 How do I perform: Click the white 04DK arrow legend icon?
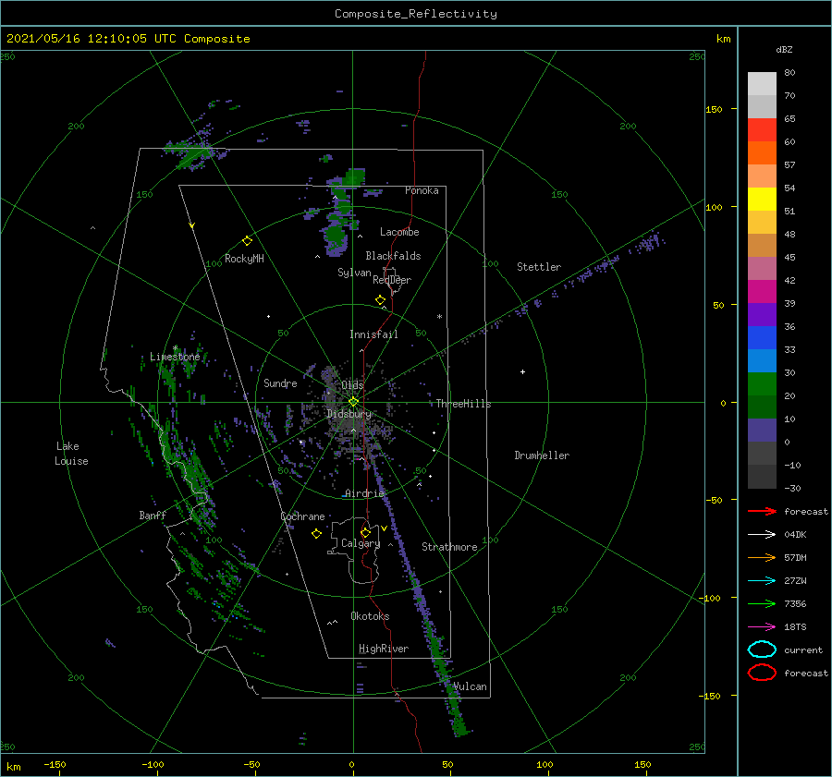tap(762, 534)
